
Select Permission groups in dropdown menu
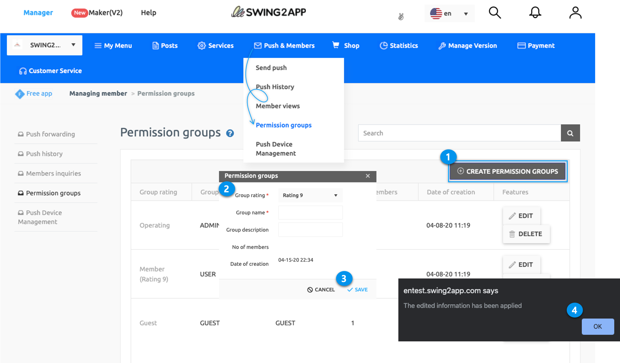284,125
